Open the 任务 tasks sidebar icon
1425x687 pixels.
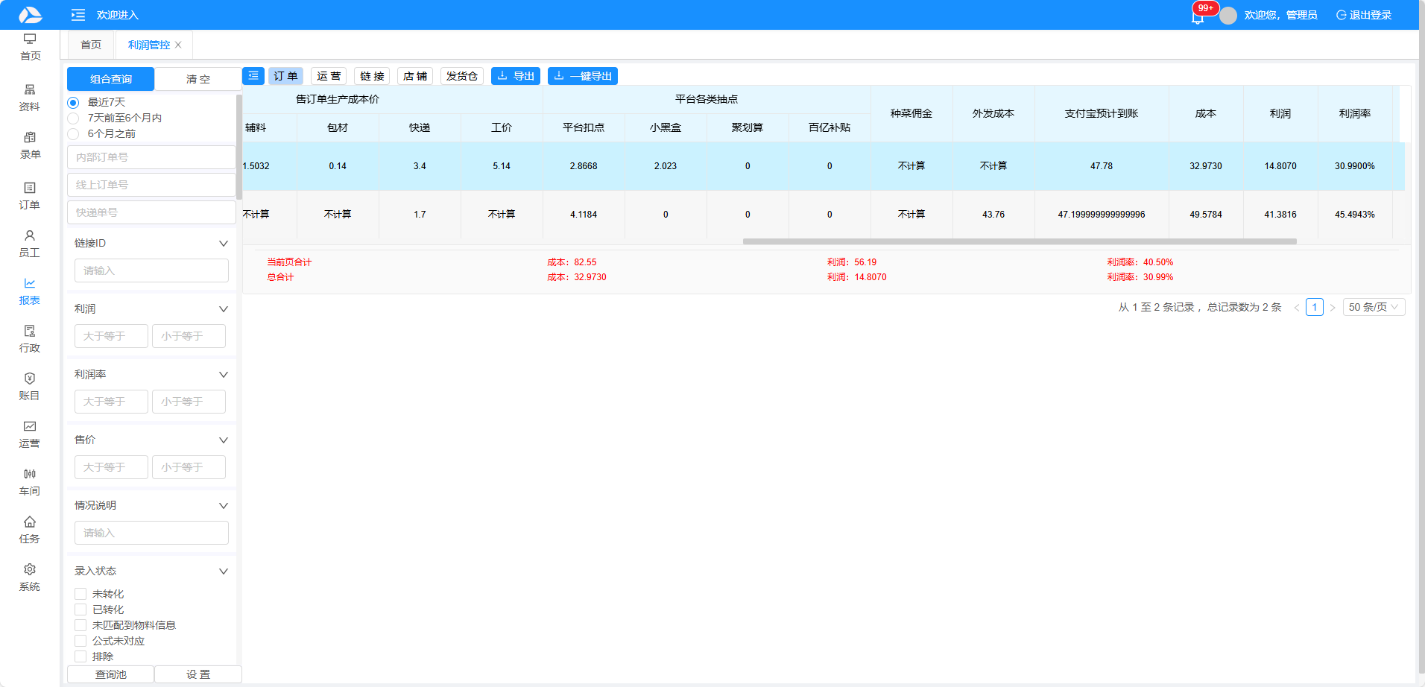tap(30, 529)
